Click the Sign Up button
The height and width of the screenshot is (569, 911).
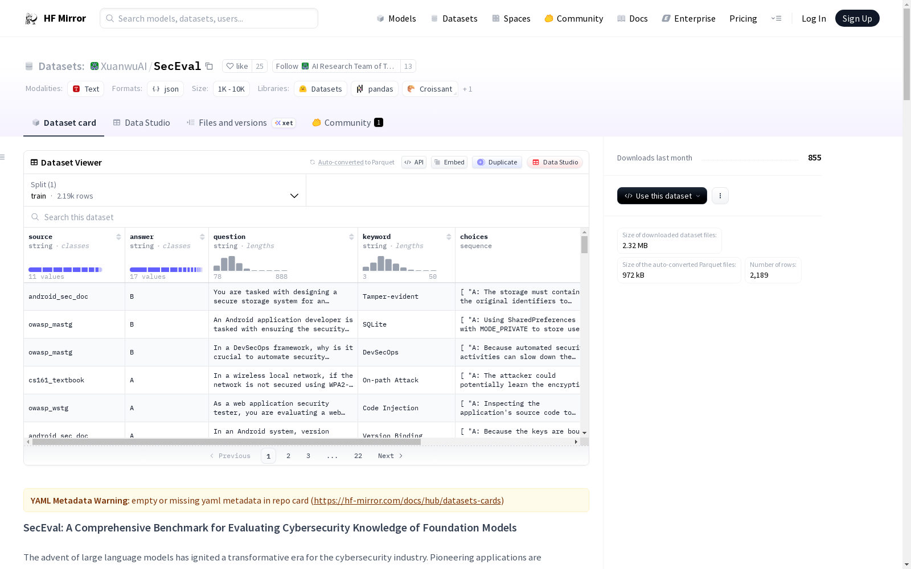[x=857, y=19]
